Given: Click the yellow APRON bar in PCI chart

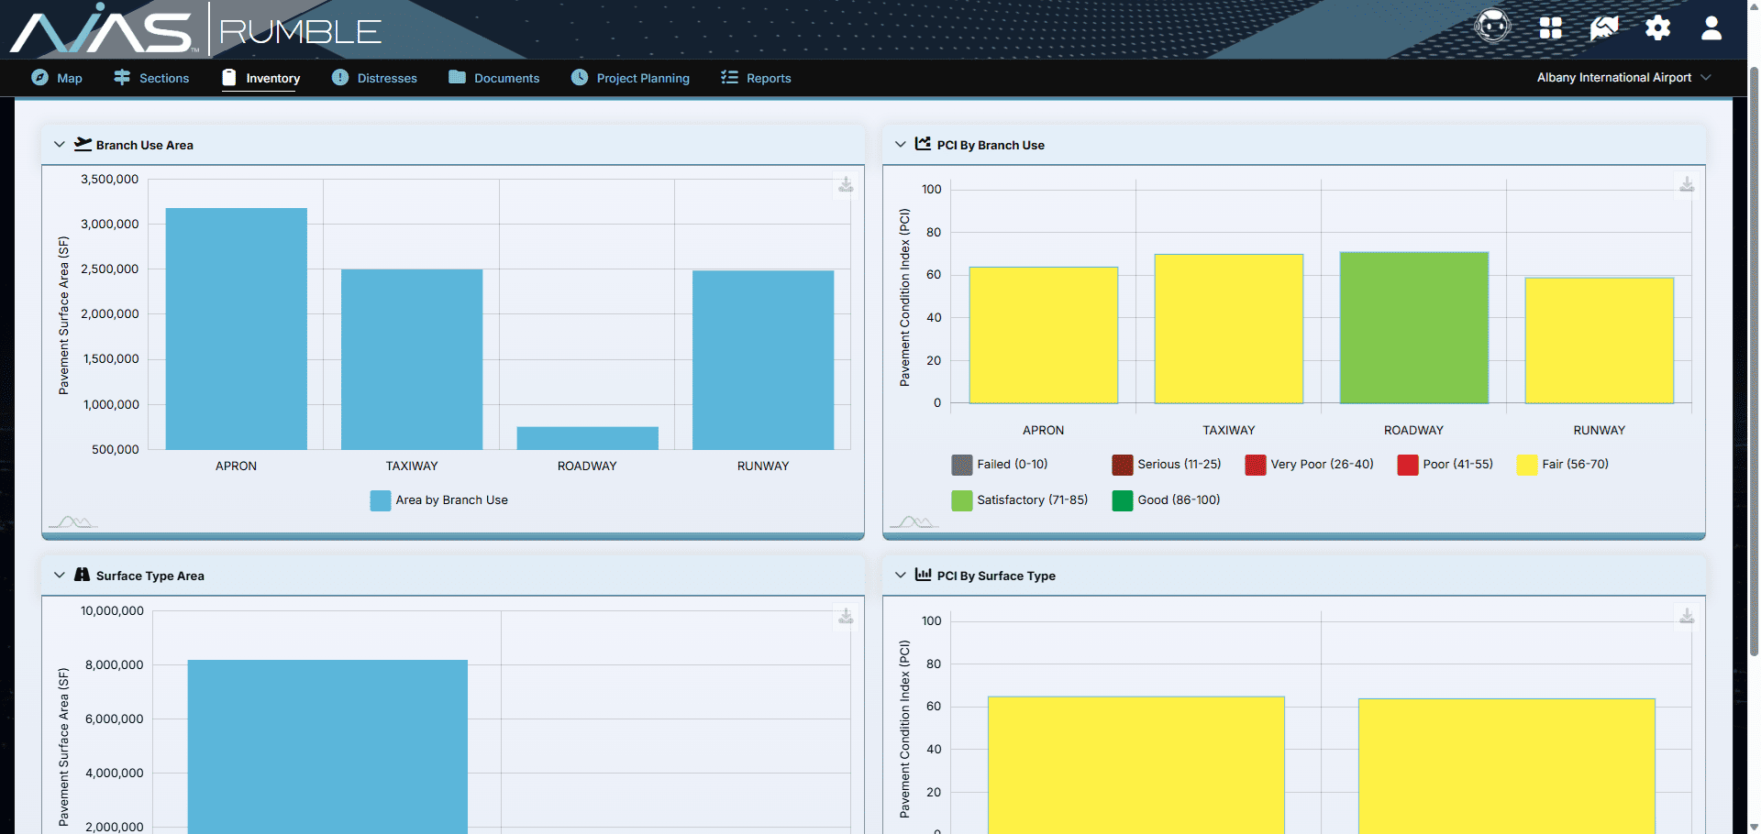Looking at the screenshot, I should pos(1044,335).
